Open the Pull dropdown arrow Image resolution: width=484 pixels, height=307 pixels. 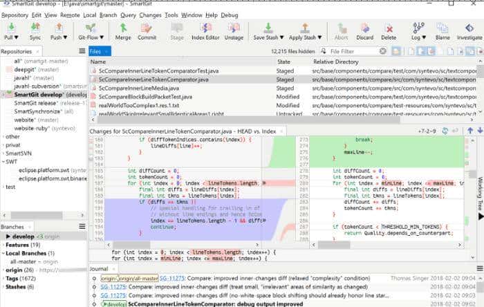(17, 37)
